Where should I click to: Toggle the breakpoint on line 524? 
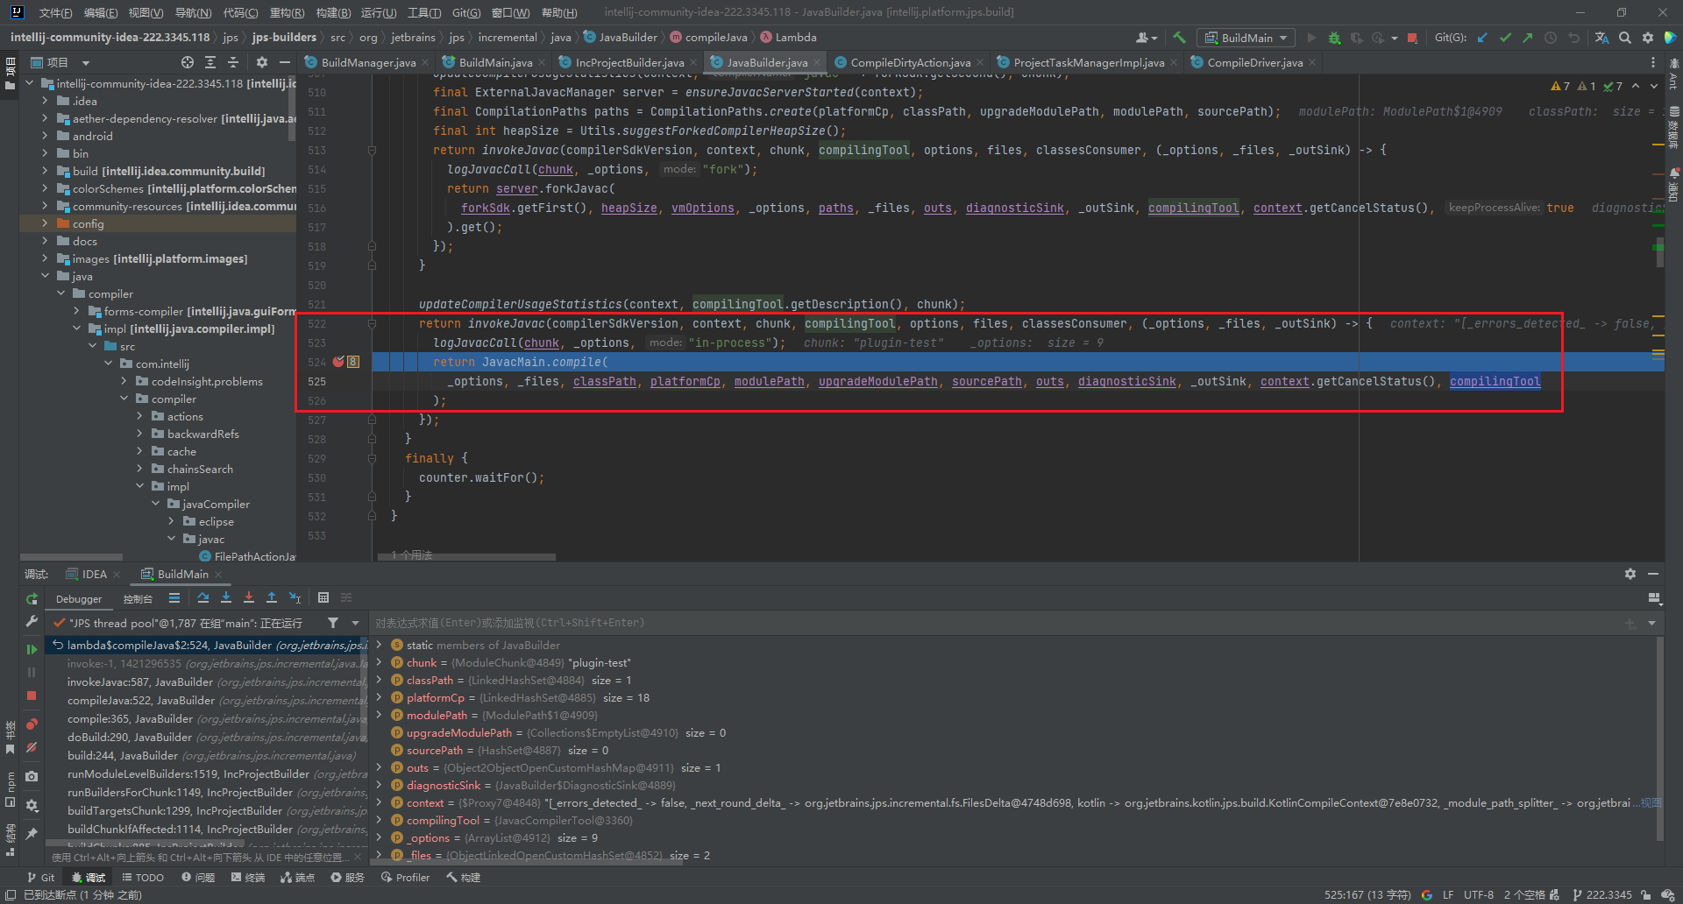(x=338, y=362)
